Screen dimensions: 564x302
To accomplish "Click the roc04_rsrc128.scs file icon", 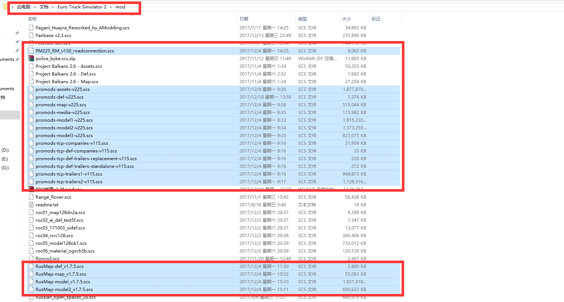I will 31,236.
